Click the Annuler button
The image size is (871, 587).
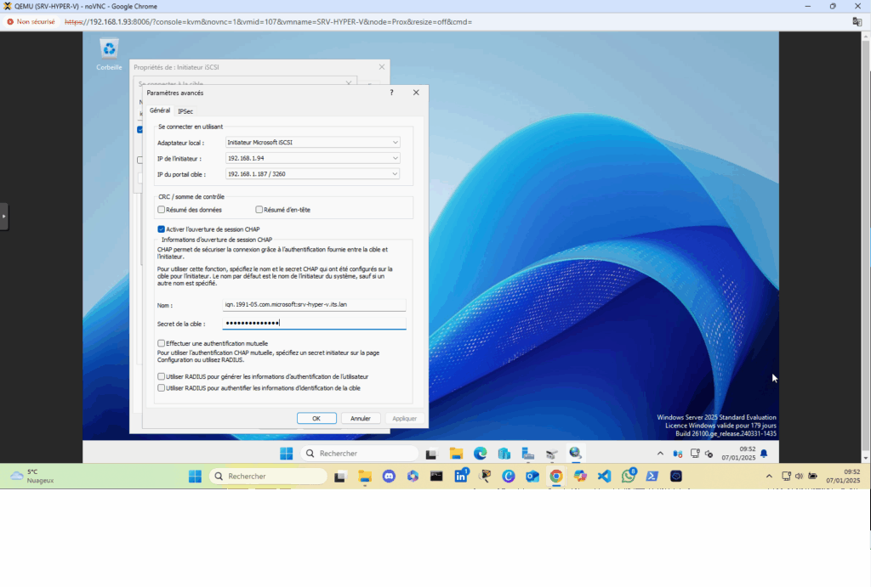tap(361, 418)
